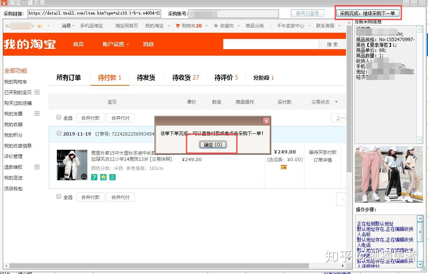Check the bottom 全选 checkbox
This screenshot has height=274, width=428.
59,197
